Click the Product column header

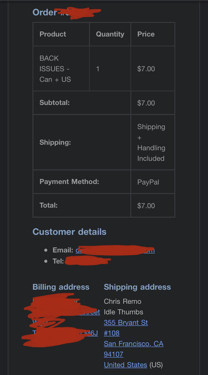52,34
